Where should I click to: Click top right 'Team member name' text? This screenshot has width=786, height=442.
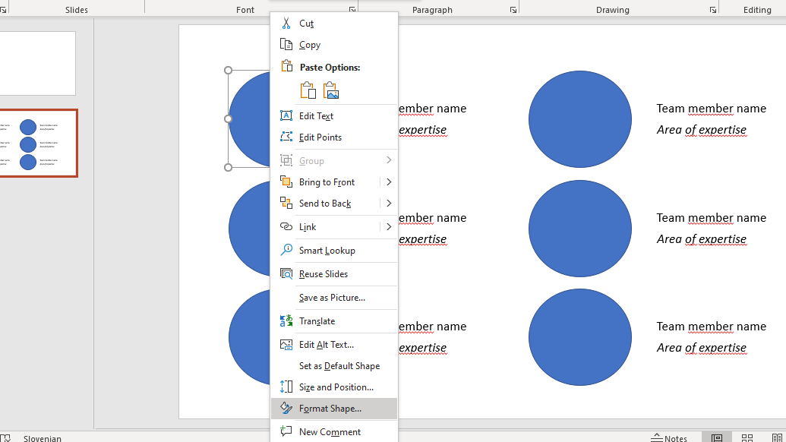click(712, 109)
